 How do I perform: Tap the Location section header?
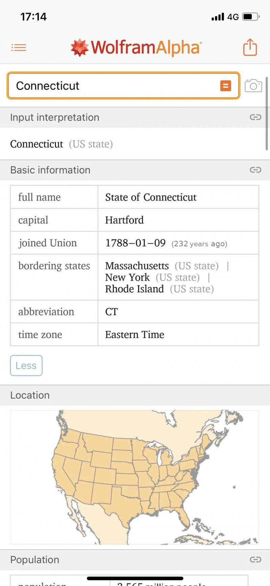point(135,395)
